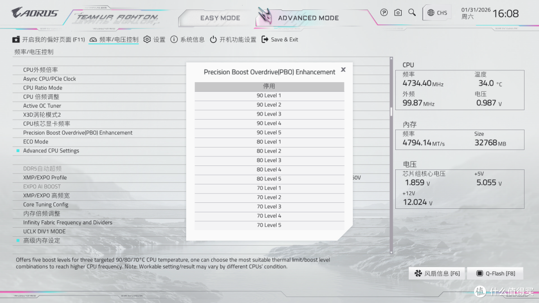Pick 80 Level 5 from list
539x303 pixels.
coord(269,179)
